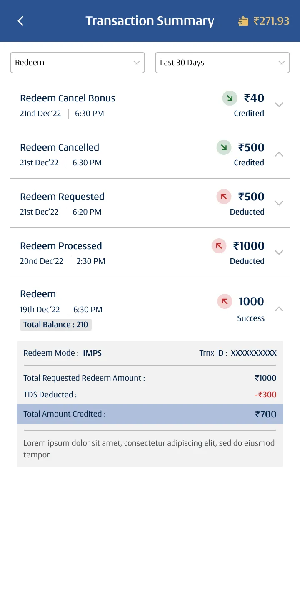Open the wallet balance icon
Viewport: 300px width, 601px height.
[x=243, y=21]
